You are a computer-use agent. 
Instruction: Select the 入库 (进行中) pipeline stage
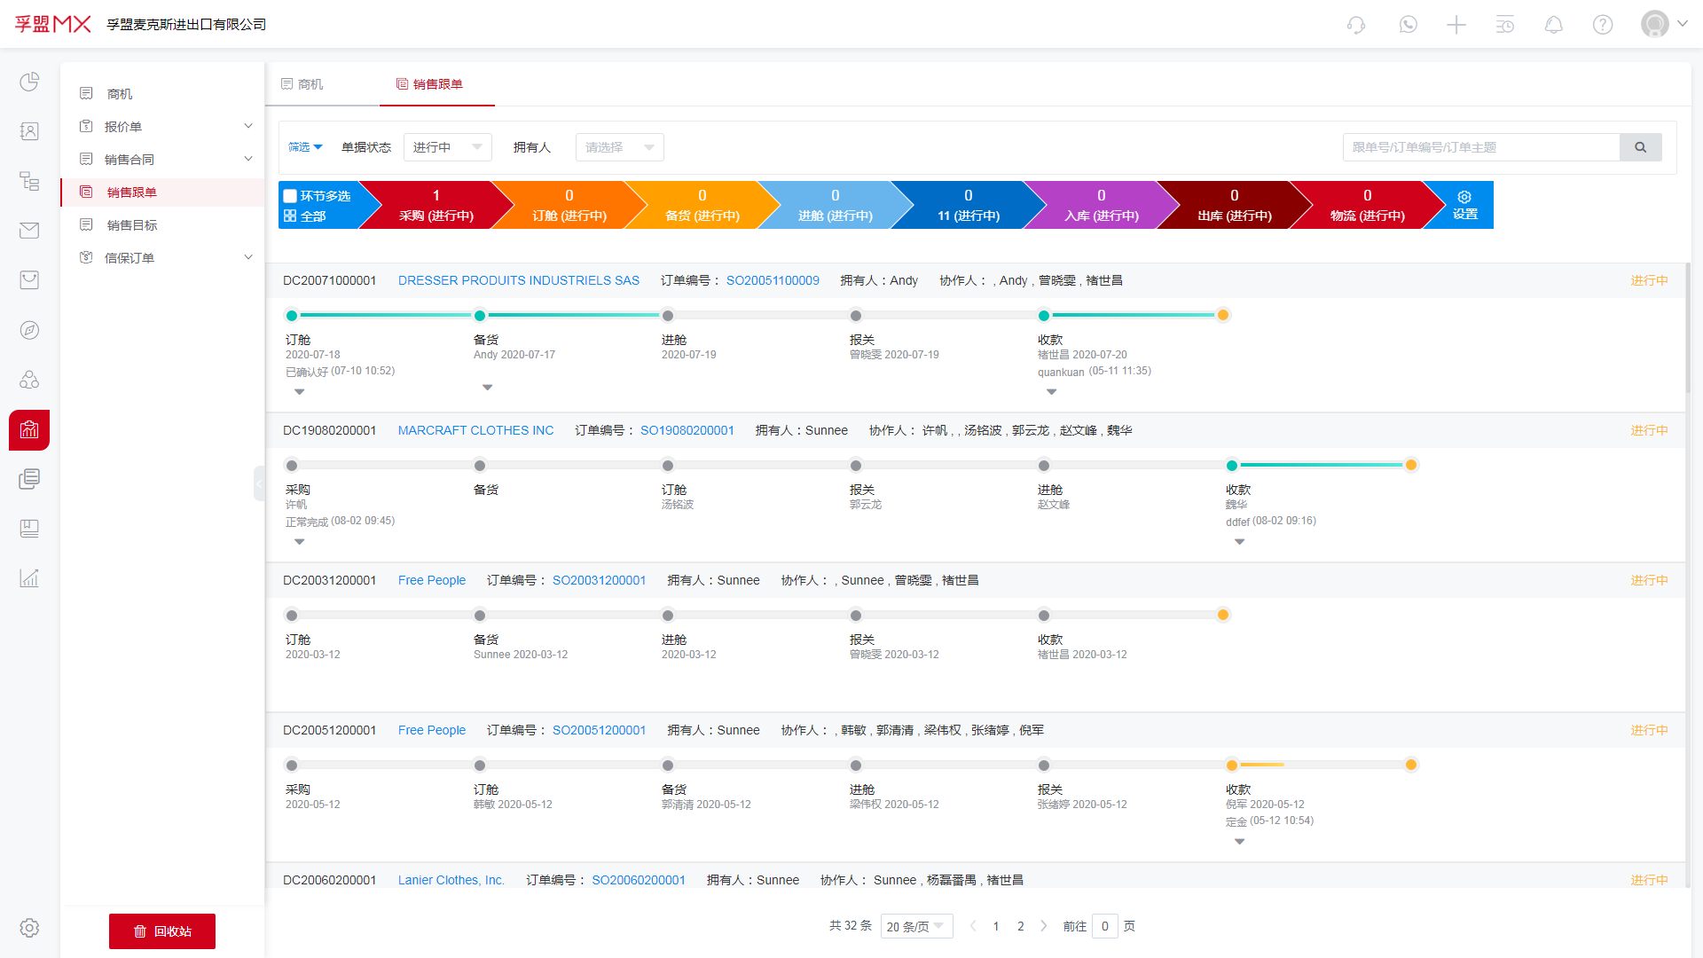coord(1101,205)
